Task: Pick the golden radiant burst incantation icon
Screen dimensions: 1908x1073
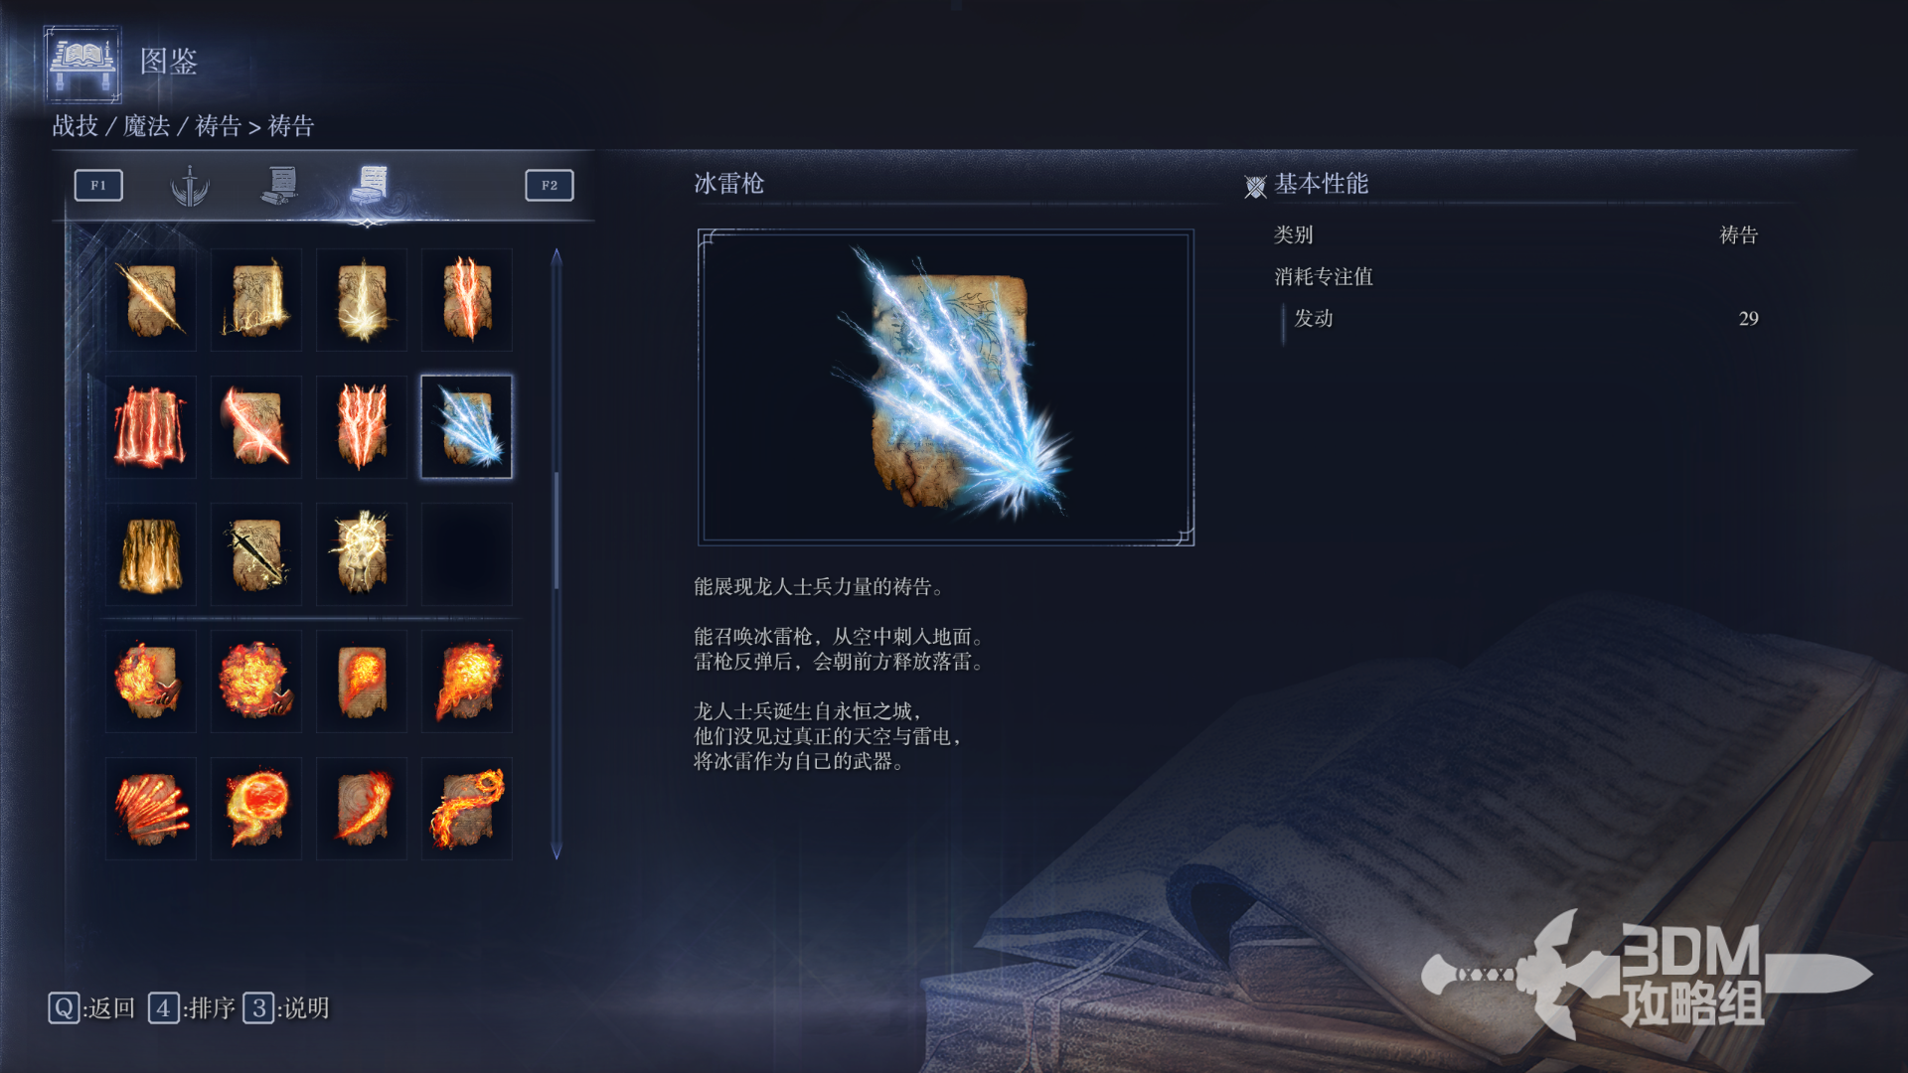Action: 361,554
